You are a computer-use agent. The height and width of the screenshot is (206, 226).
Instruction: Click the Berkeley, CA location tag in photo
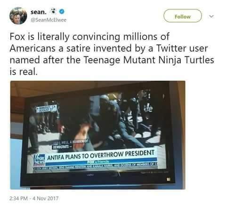pos(46,108)
